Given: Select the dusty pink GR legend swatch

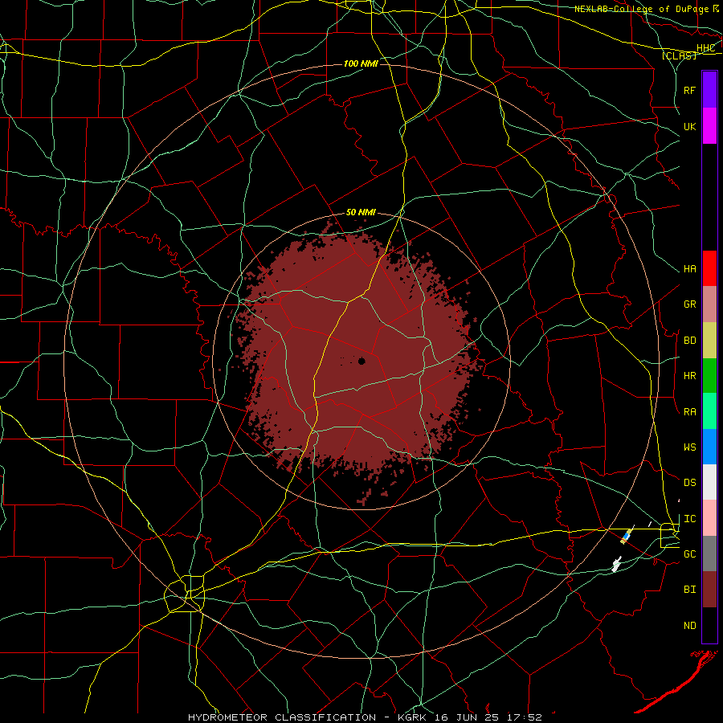Looking at the screenshot, I should [709, 304].
